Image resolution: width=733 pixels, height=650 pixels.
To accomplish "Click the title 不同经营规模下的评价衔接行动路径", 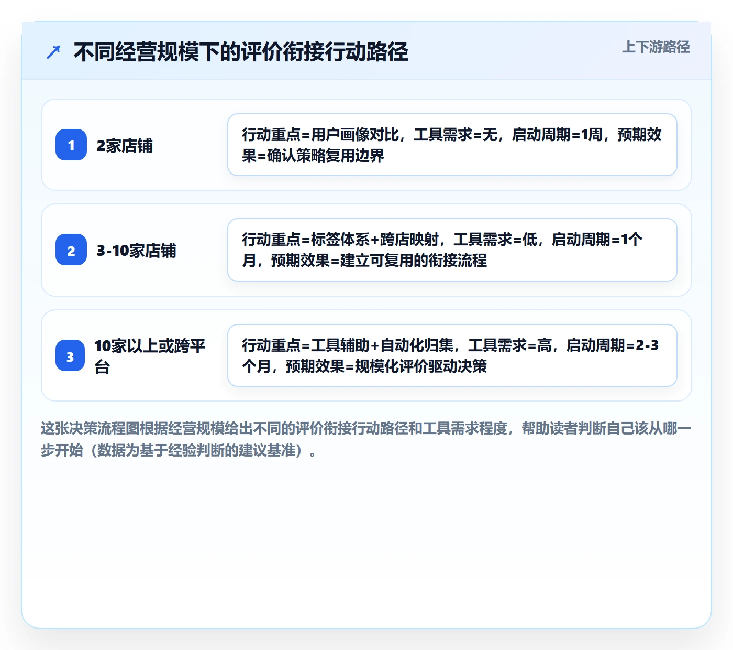I will (241, 52).
